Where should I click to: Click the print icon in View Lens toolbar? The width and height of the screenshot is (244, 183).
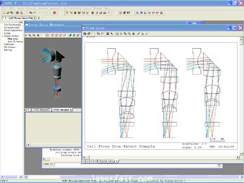point(133,34)
